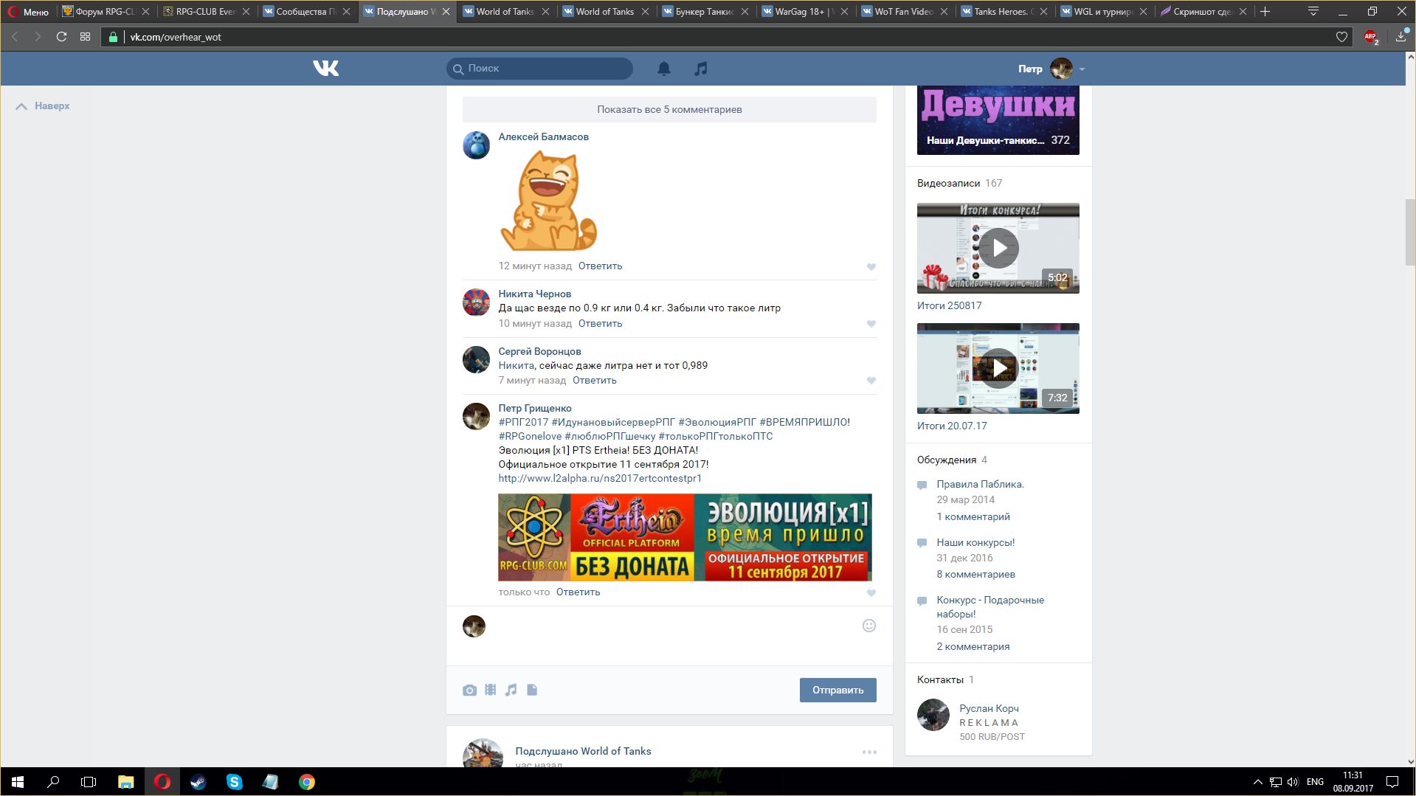Like Алексей Балмасов's sticker comment
This screenshot has width=1416, height=796.
(871, 267)
